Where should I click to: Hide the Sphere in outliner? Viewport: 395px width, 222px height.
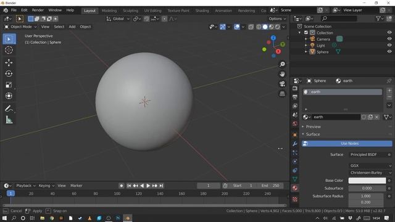pos(389,52)
